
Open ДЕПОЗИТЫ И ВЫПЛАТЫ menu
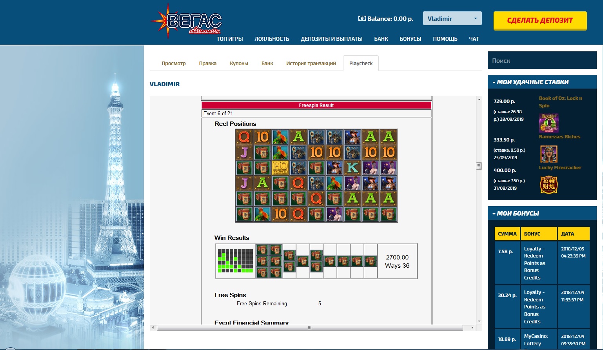(332, 39)
